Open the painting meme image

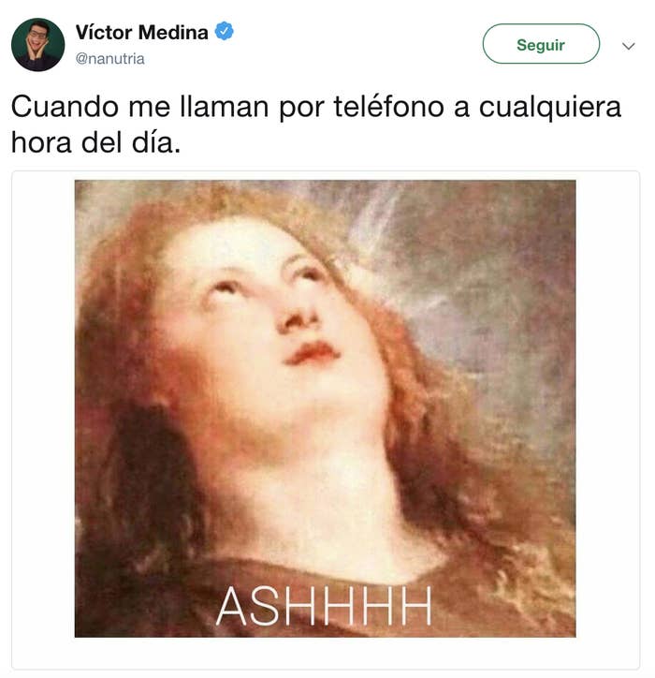point(325,408)
